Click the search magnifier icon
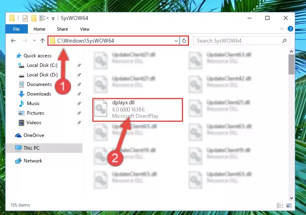This screenshot has height=215, width=306. point(285,41)
